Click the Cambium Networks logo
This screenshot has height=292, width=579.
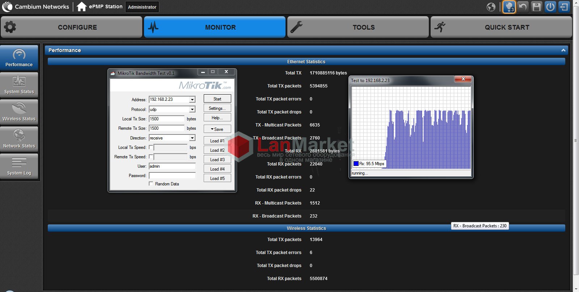[x=35, y=7]
